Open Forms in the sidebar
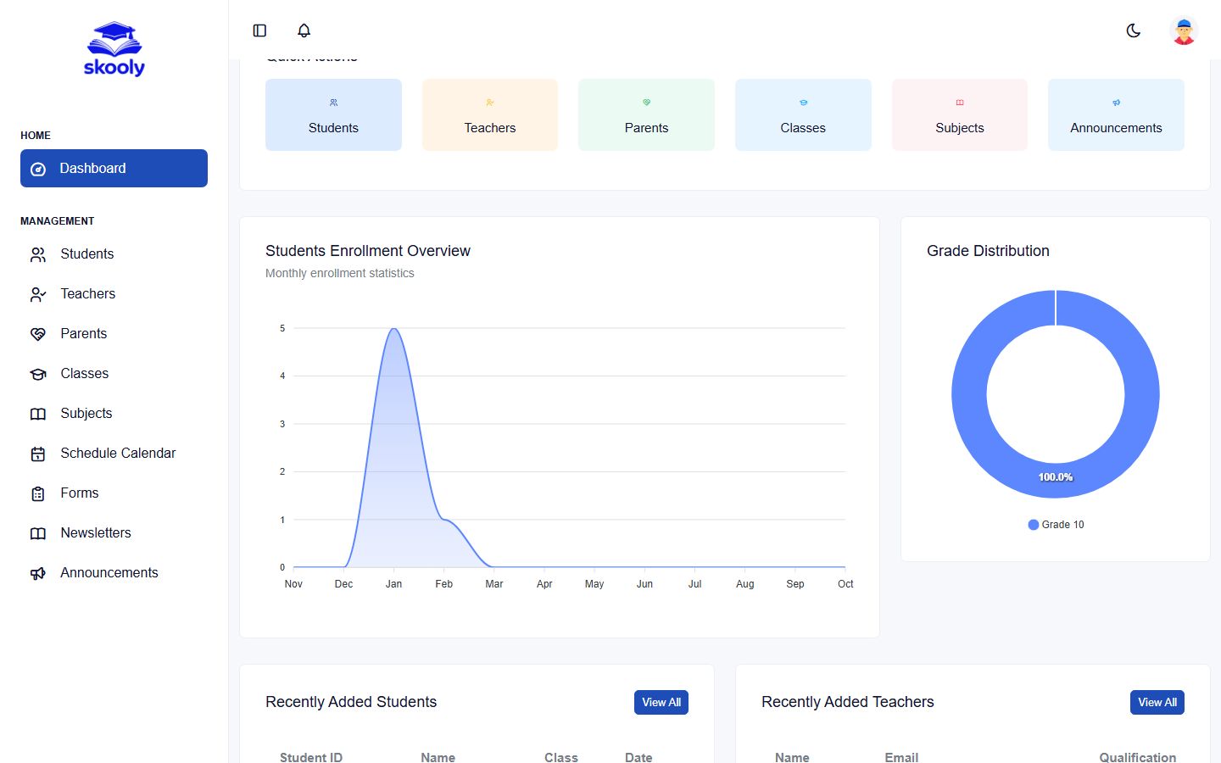The height and width of the screenshot is (763, 1221). point(114,493)
